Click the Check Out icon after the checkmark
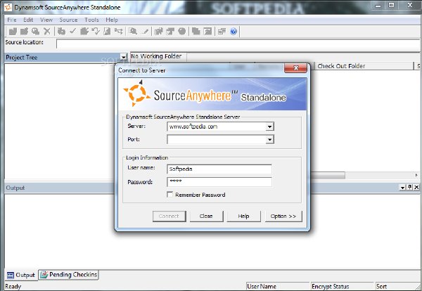The height and width of the screenshot is (291, 422). 84,32
